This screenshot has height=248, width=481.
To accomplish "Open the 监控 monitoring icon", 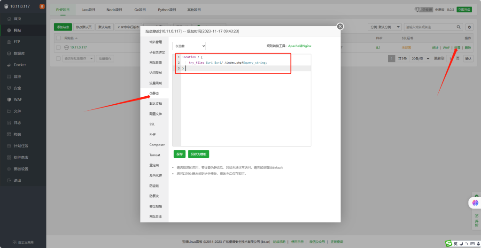I will (x=9, y=77).
